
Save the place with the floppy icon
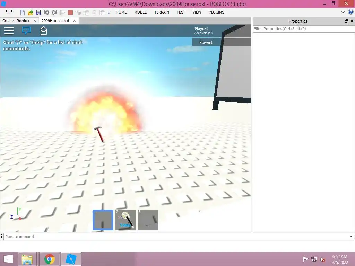tap(38, 12)
